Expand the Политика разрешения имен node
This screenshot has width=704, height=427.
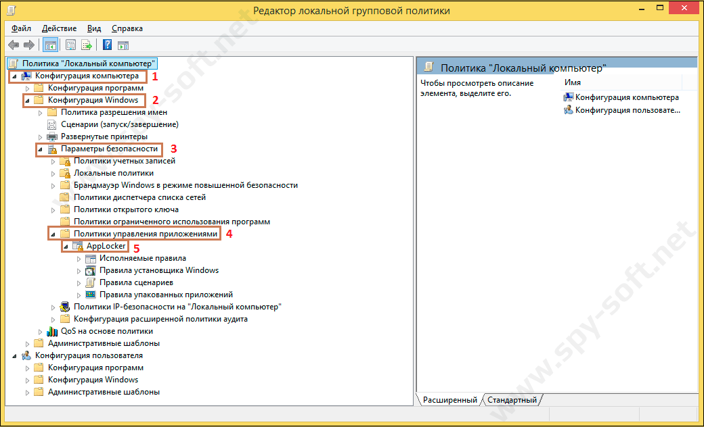40,113
